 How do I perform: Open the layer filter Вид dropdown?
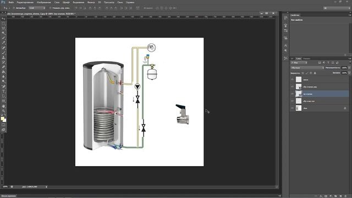(299, 63)
